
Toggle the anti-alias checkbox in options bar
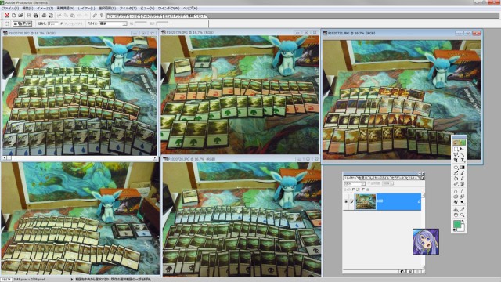point(62,23)
